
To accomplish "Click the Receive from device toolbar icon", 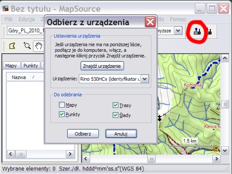I will click(x=197, y=31).
